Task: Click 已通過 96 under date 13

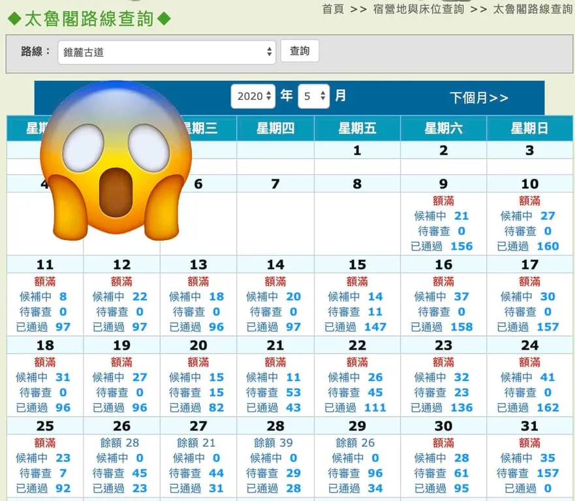Action: (196, 327)
